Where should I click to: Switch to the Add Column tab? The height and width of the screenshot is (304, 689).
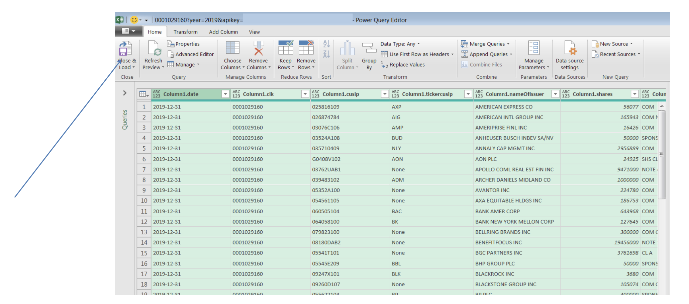pos(223,32)
